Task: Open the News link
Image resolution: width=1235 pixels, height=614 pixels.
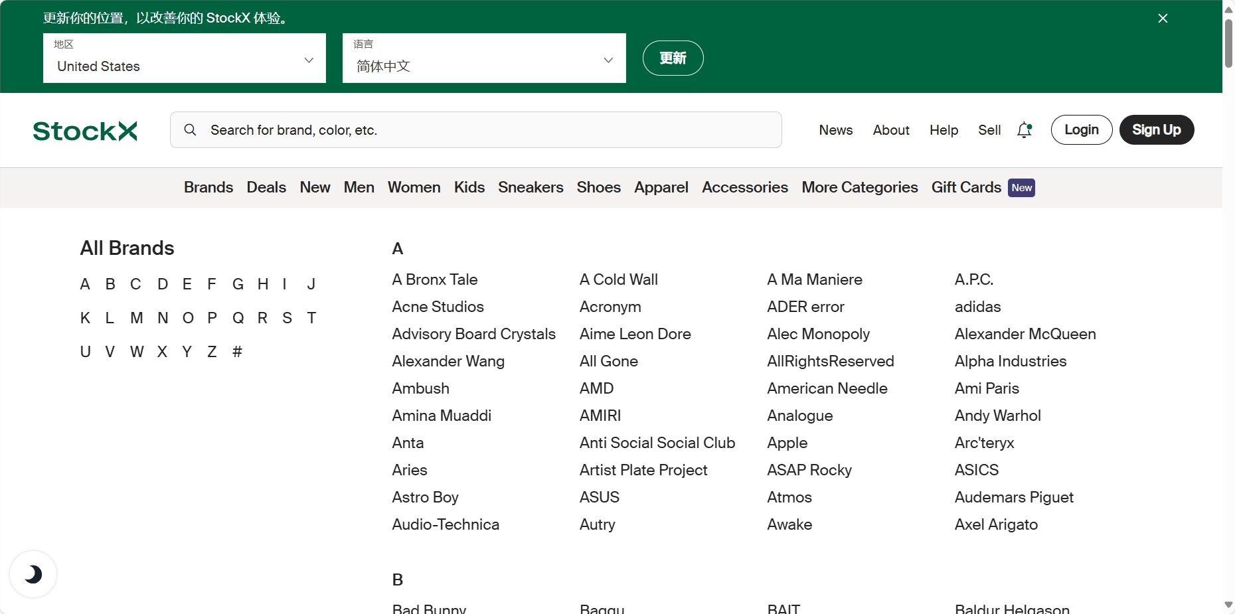Action: pos(836,130)
